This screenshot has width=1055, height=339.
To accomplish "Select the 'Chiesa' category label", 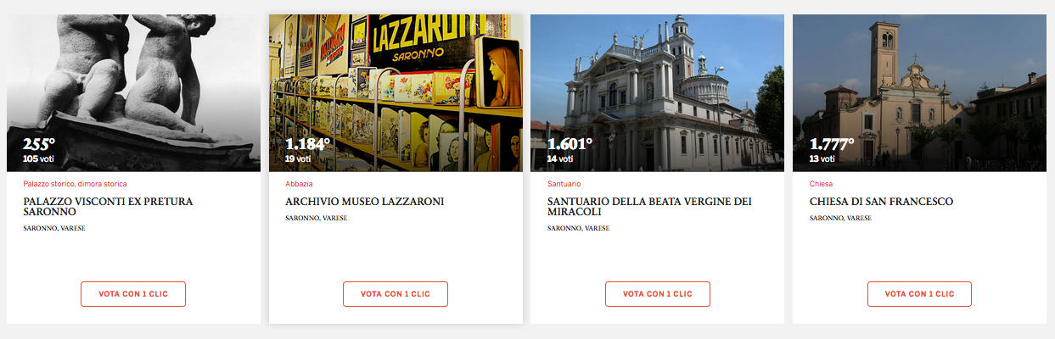I will 821,184.
